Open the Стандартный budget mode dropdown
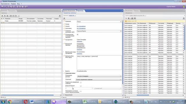186x104 pixels. point(108,88)
